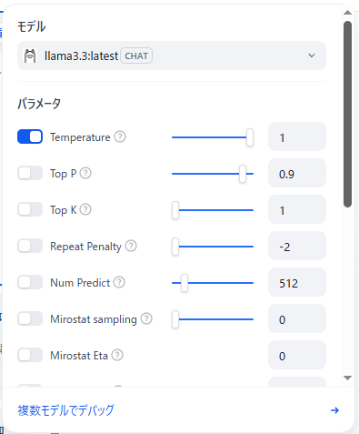
Task: Click the llama model avatar icon
Action: click(30, 56)
